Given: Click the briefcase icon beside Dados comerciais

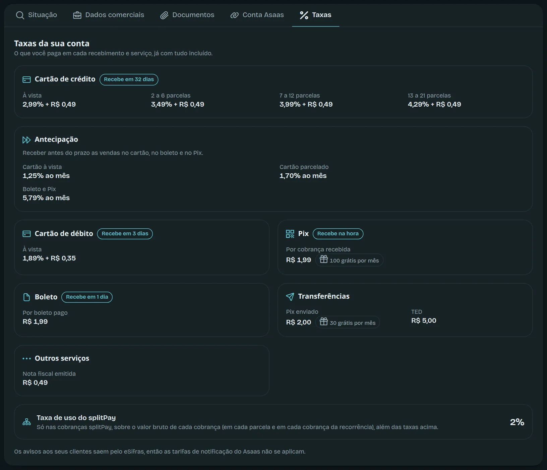Looking at the screenshot, I should point(77,15).
